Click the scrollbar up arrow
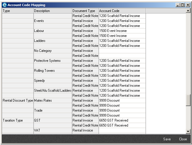The width and height of the screenshot is (192, 145). tap(188, 11)
